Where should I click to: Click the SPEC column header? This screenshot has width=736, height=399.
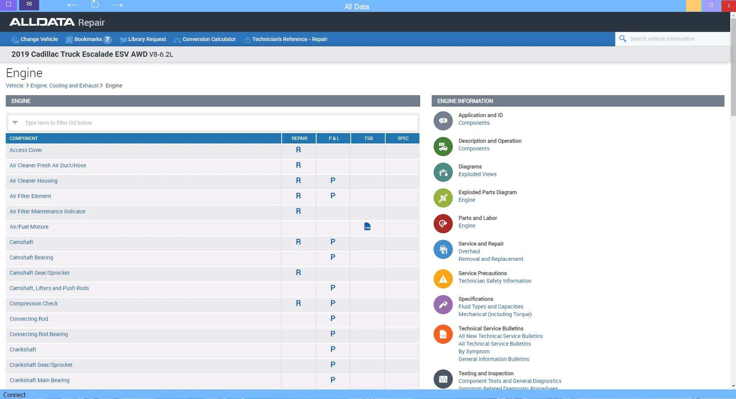point(403,138)
